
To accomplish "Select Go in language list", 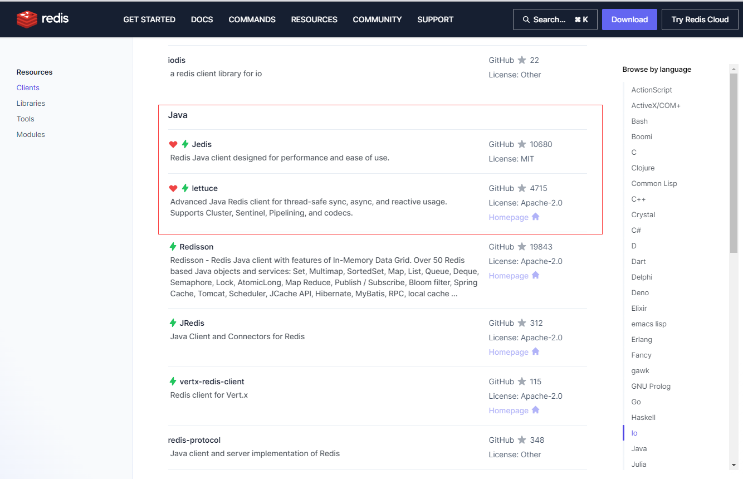I will pyautogui.click(x=636, y=402).
